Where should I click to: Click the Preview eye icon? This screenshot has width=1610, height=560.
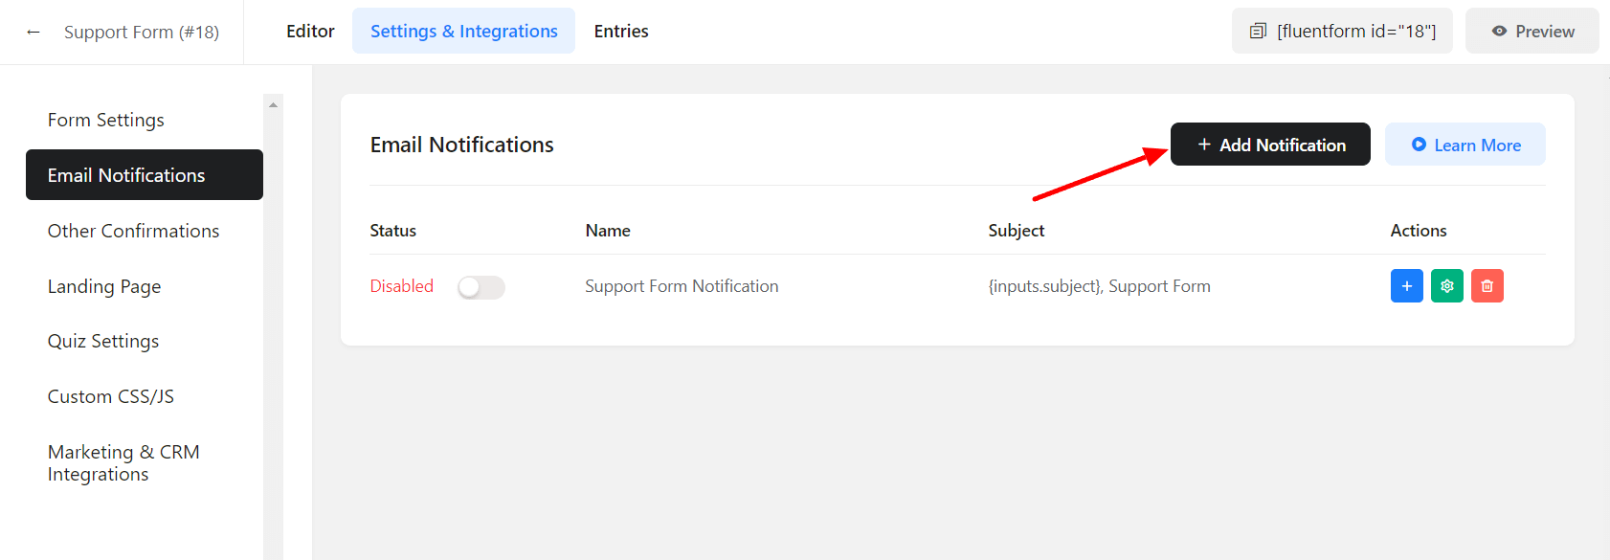[x=1499, y=32]
